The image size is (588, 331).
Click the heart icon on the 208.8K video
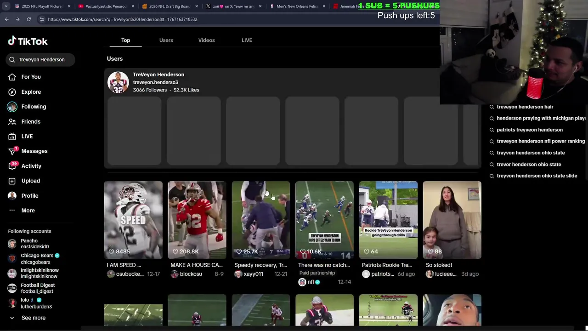pos(175,251)
